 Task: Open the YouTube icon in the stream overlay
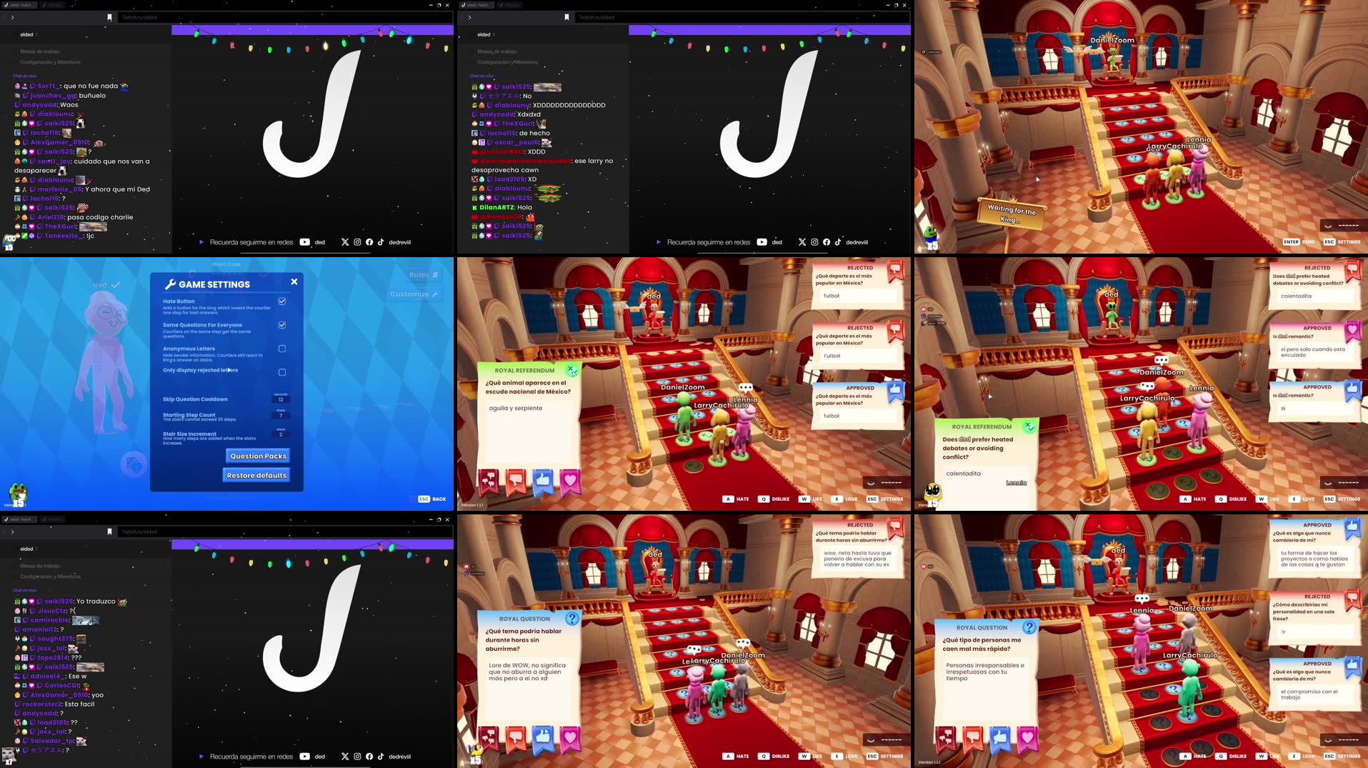click(x=305, y=242)
